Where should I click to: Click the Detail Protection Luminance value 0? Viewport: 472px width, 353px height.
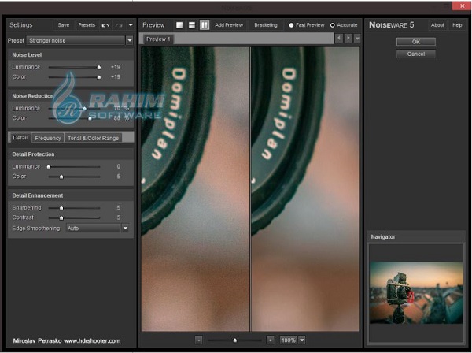119,166
